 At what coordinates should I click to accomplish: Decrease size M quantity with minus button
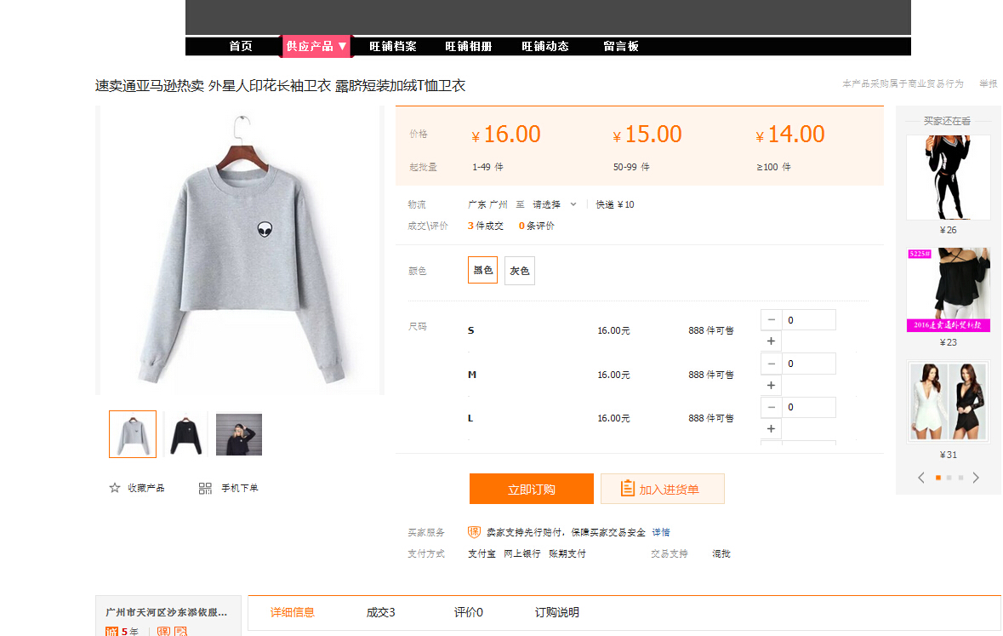[x=771, y=364]
